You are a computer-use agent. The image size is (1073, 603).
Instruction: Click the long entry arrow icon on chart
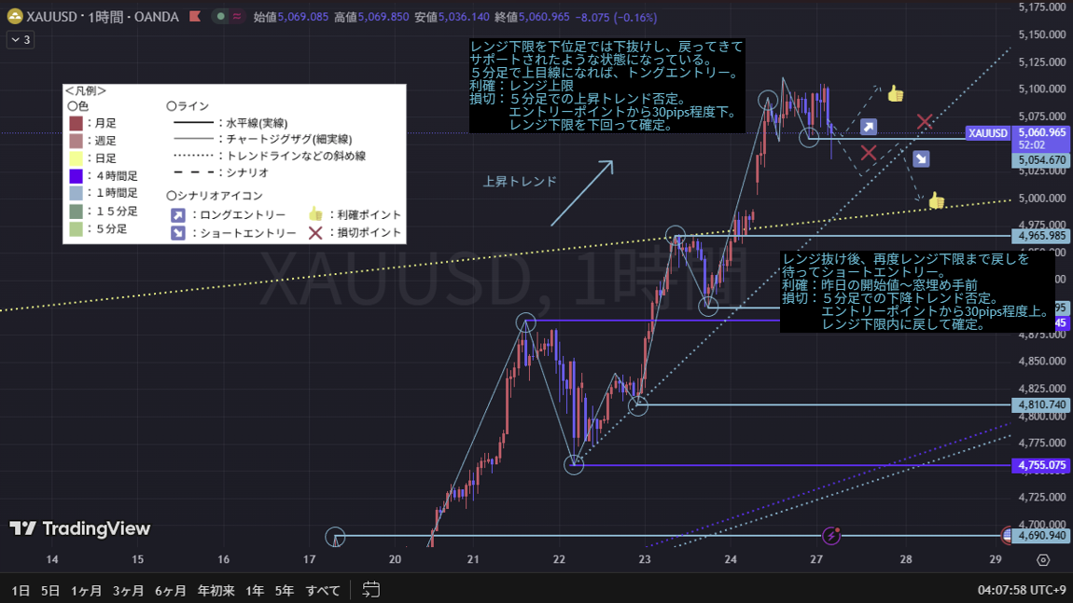point(869,128)
